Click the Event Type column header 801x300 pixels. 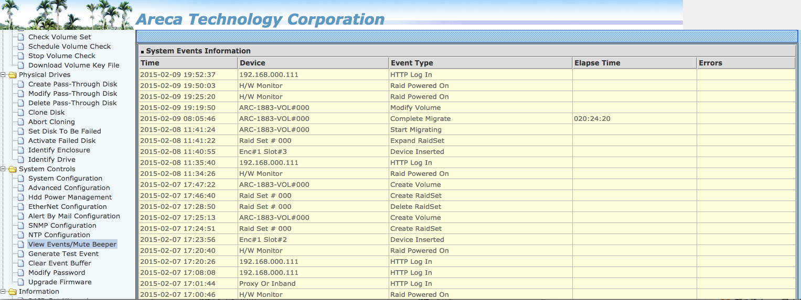tap(480, 63)
